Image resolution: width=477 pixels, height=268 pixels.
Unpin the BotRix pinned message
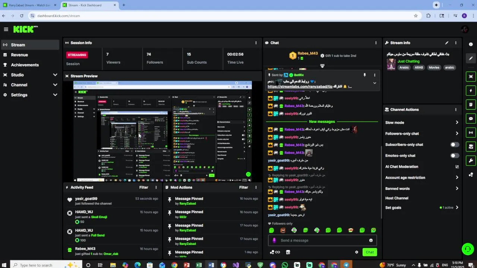click(365, 75)
